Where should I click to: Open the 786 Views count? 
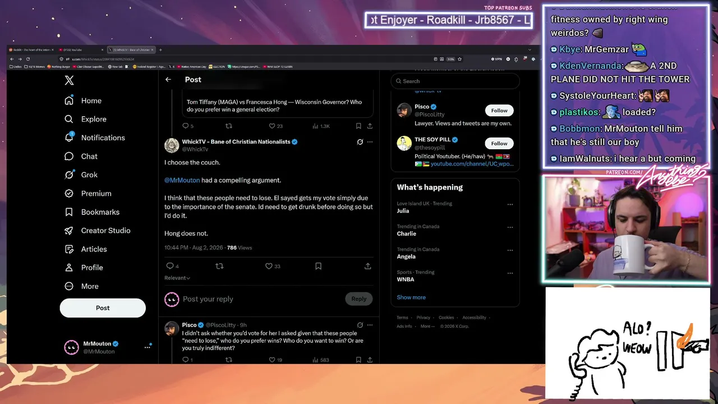coord(240,247)
